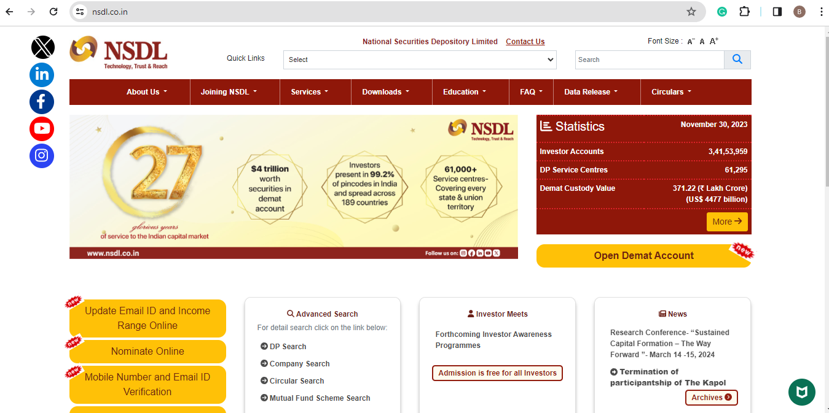Screen dimensions: 829x413
Task: Expand the About Us menu
Action: 147,92
